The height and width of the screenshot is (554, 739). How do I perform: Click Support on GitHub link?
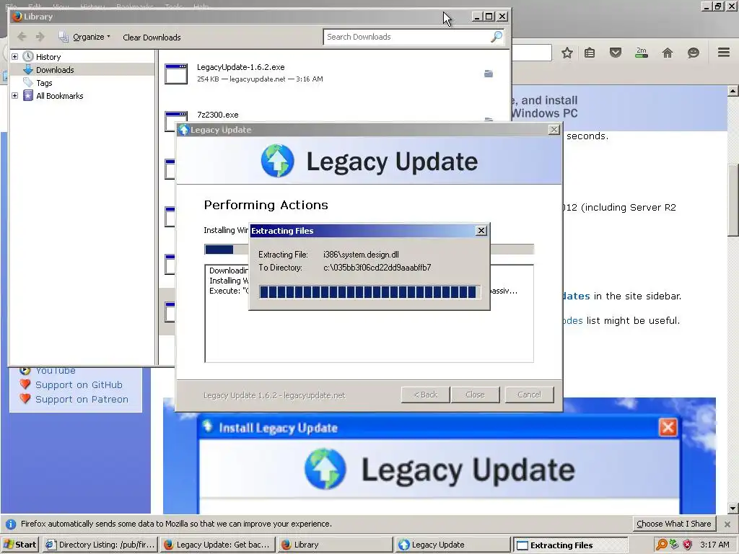pyautogui.click(x=79, y=385)
